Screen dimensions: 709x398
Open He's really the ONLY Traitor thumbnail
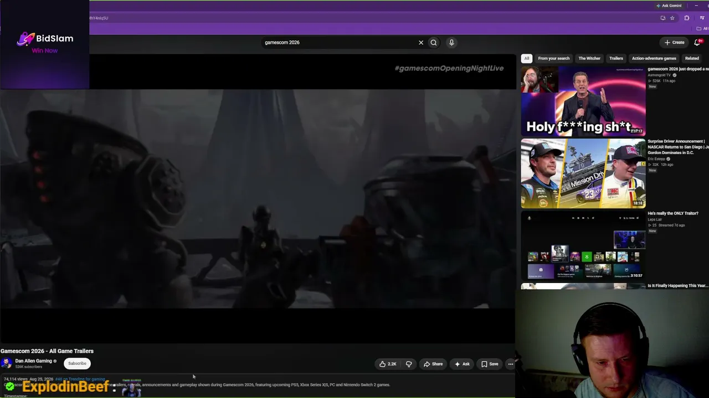(583, 245)
